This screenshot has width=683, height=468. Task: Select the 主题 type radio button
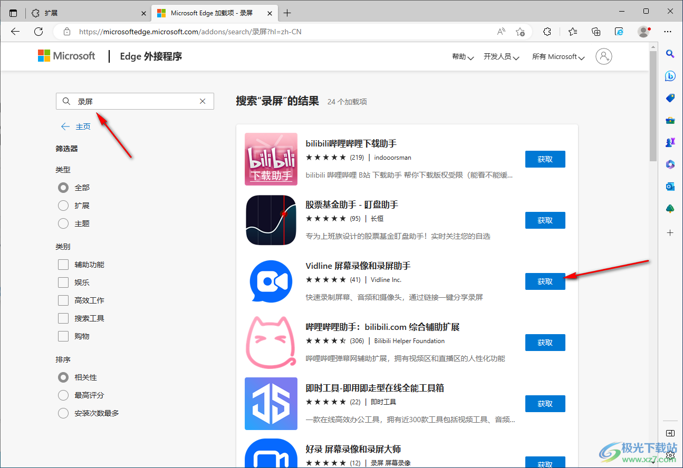63,223
